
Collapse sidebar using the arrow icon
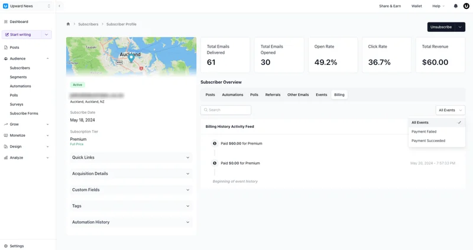pyautogui.click(x=59, y=6)
